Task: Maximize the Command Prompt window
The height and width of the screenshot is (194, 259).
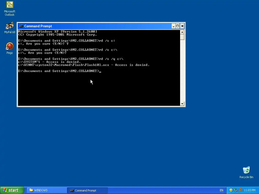Action: (x=178, y=26)
